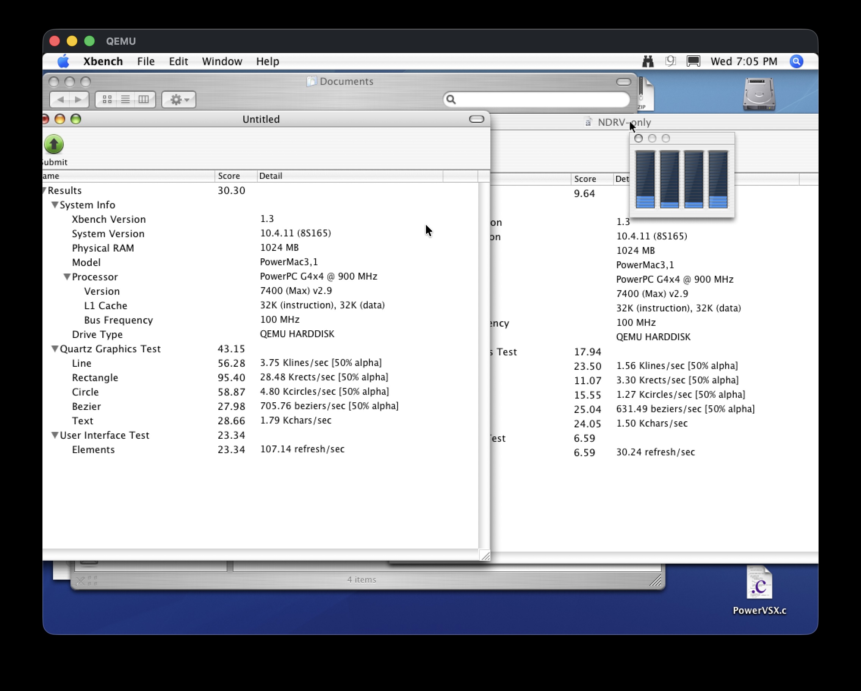Click the Documents window resize grip
Image resolution: width=861 pixels, height=691 pixels.
coord(655,580)
